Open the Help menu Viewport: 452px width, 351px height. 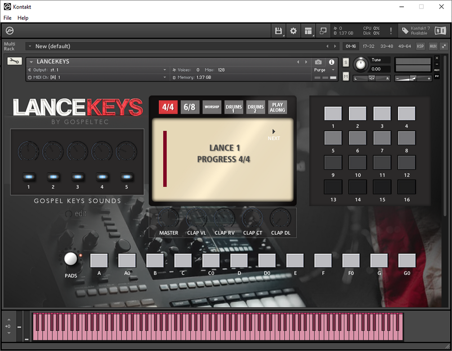(23, 18)
